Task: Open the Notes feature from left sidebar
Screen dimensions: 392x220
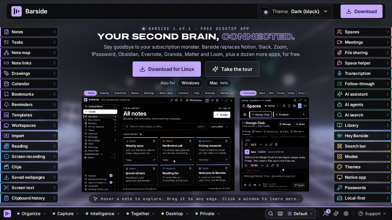Action: click(29, 32)
